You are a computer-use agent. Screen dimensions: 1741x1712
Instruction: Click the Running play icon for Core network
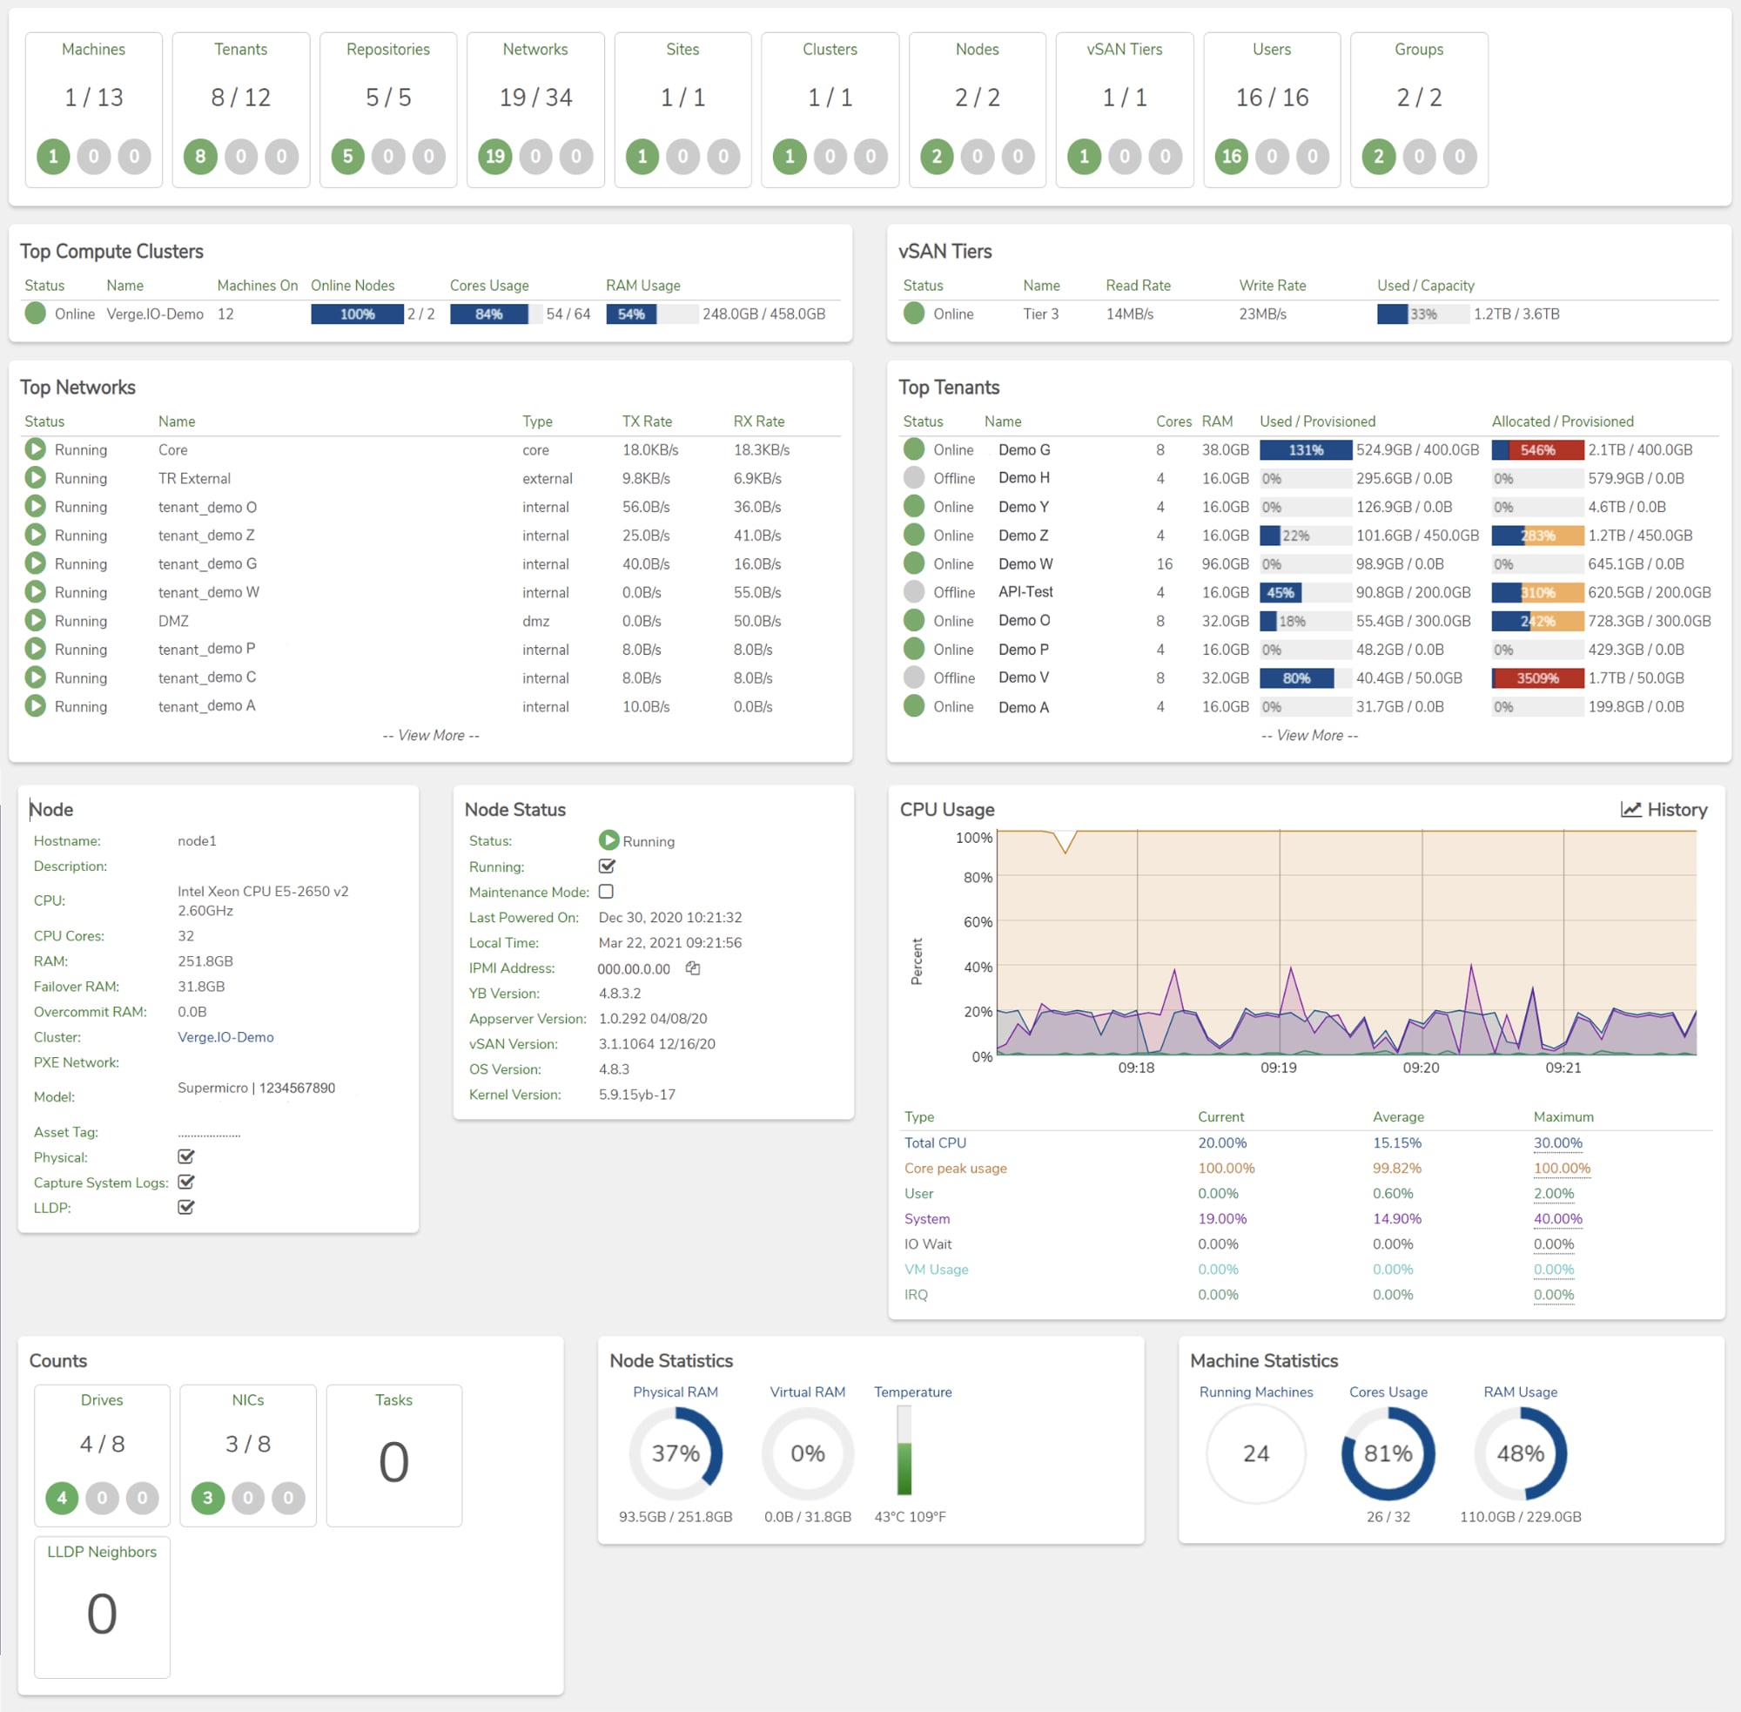pyautogui.click(x=36, y=449)
